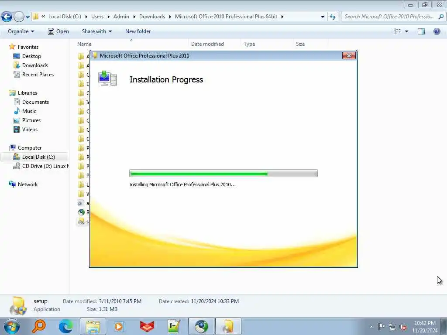Open the magnifier search app on taskbar
This screenshot has height=335, width=447.
coord(39,326)
